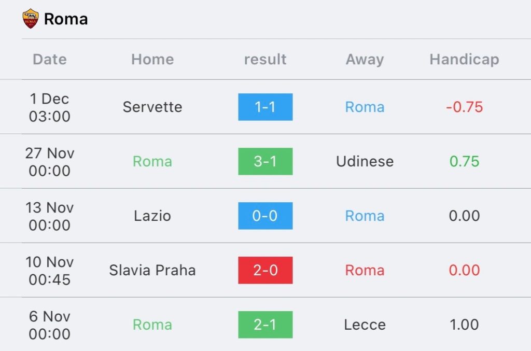The width and height of the screenshot is (531, 351).
Task: Select the Servette home team
Action: pyautogui.click(x=152, y=107)
